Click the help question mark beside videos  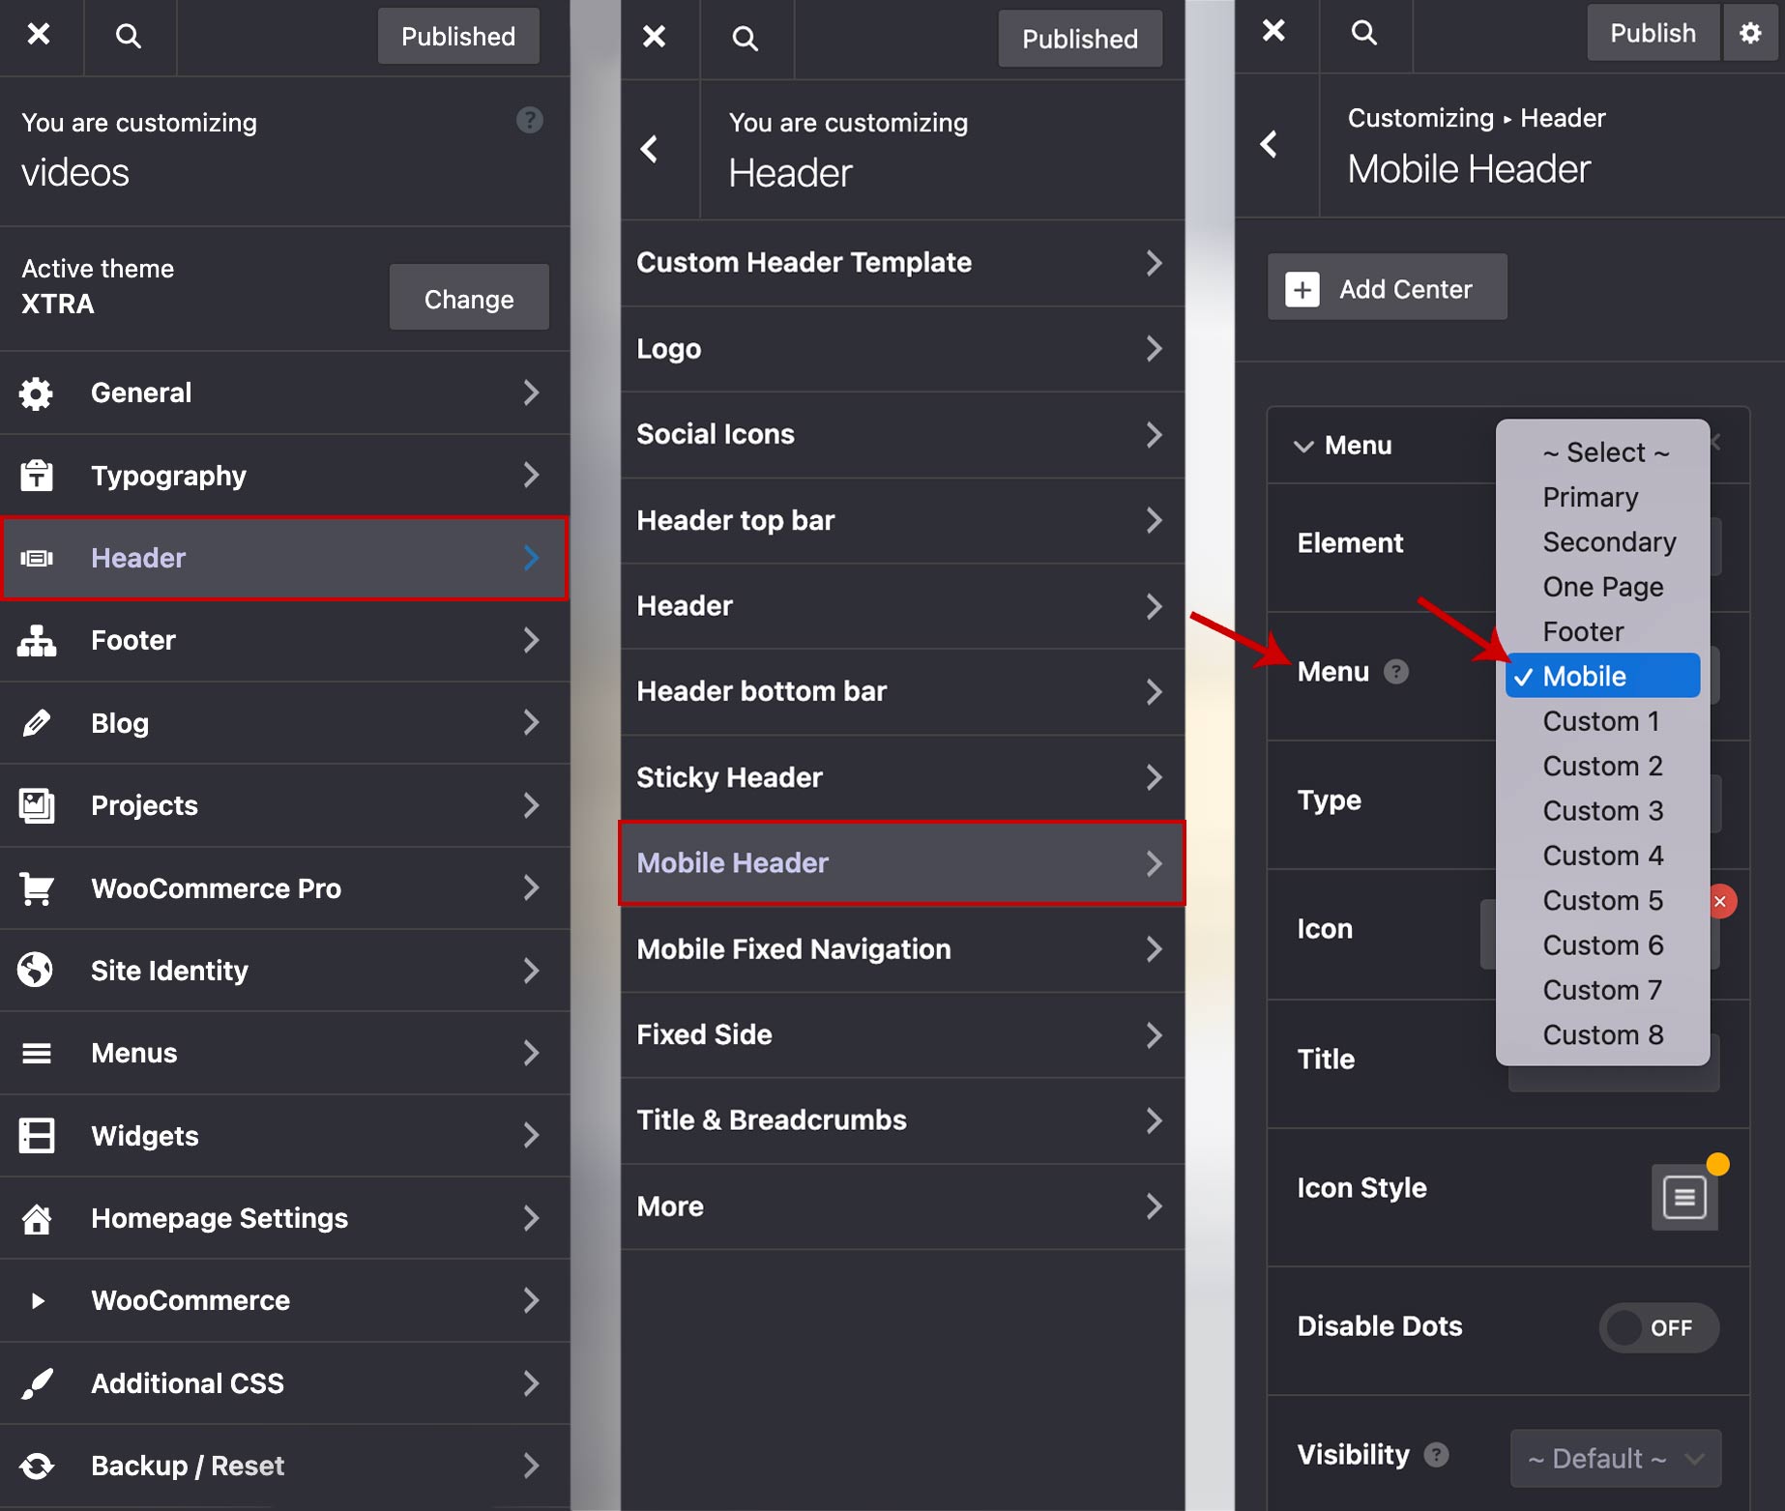pyautogui.click(x=529, y=121)
